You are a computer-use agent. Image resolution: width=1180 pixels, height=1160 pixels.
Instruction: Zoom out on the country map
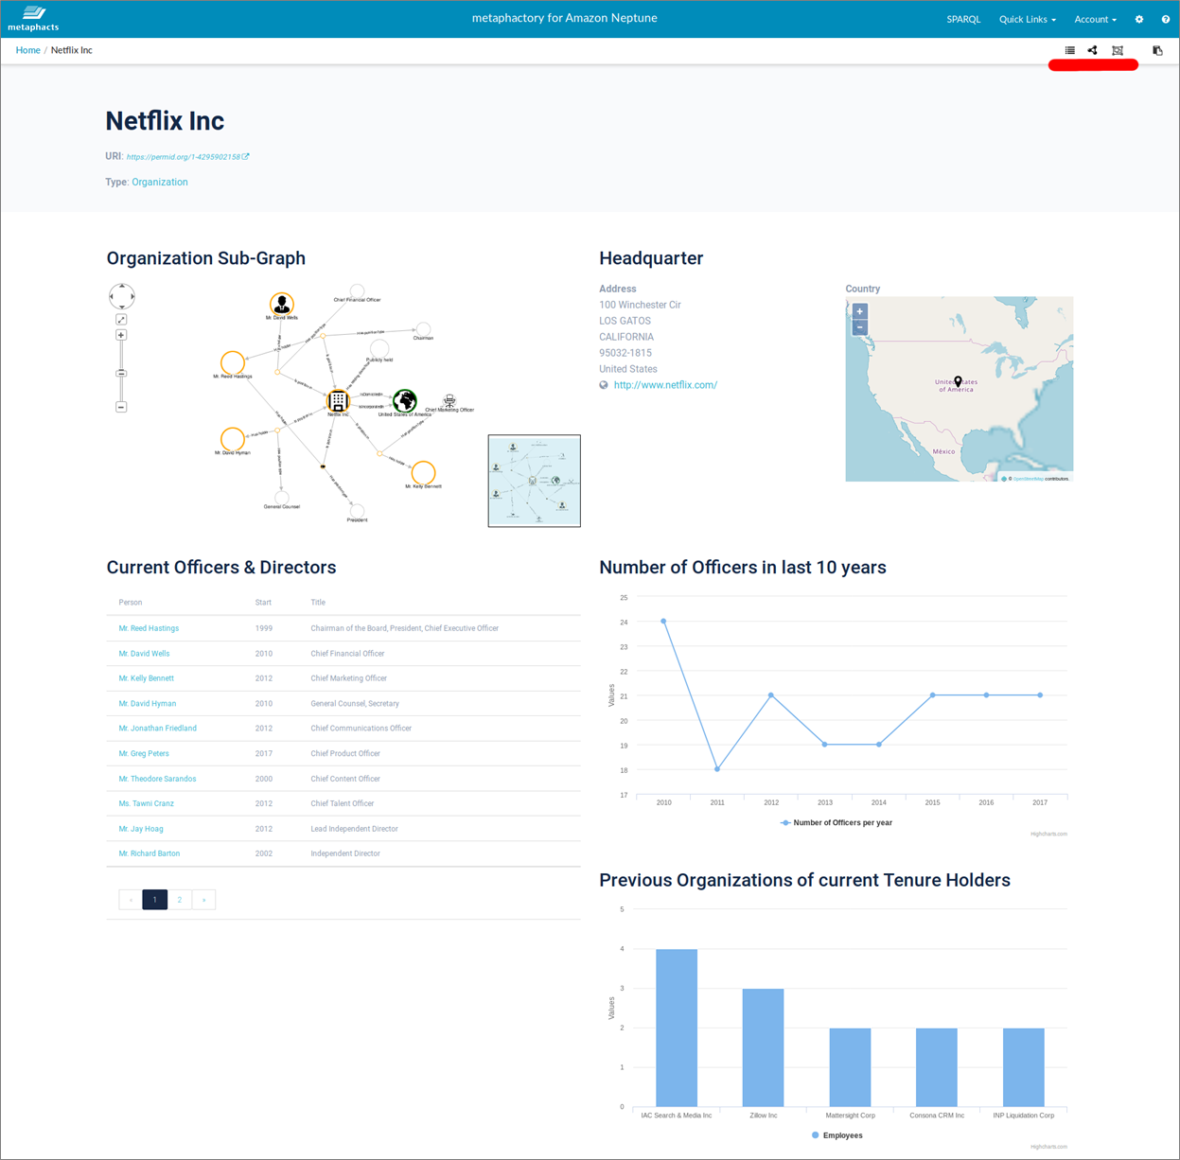tap(860, 327)
